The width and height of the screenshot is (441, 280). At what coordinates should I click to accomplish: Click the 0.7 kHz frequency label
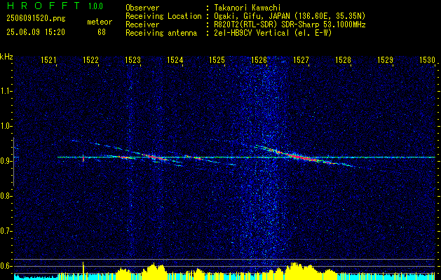click(x=6, y=231)
